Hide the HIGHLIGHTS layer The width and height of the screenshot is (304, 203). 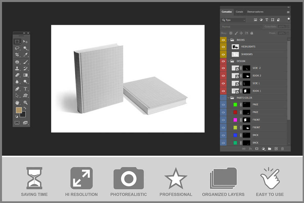point(223,47)
